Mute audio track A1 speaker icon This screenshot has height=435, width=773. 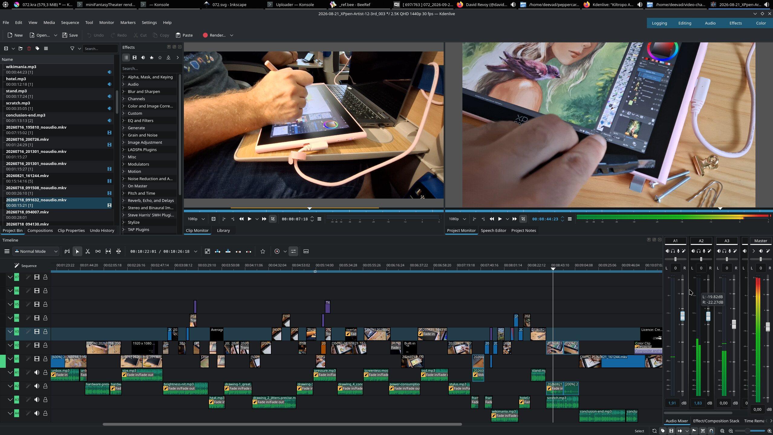(x=37, y=372)
